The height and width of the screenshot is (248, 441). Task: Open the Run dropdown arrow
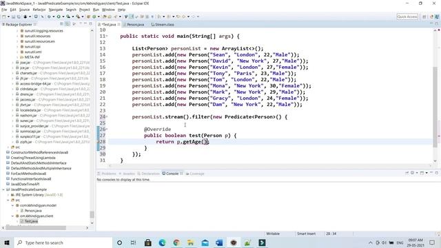[63, 17]
